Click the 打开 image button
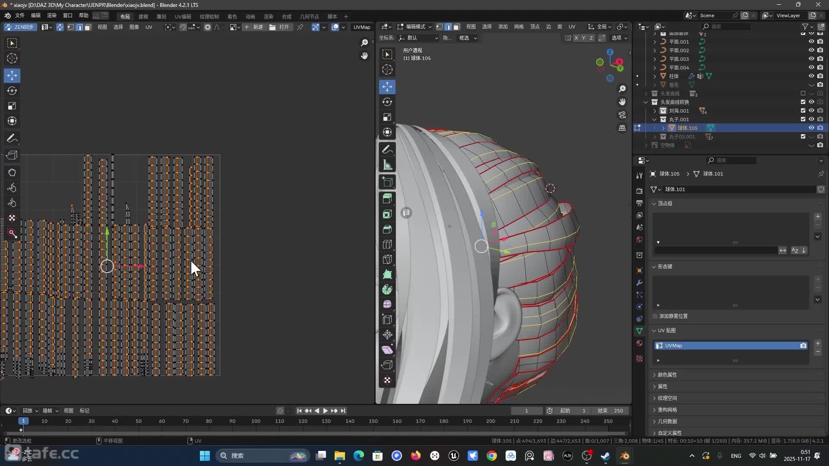 [280, 27]
